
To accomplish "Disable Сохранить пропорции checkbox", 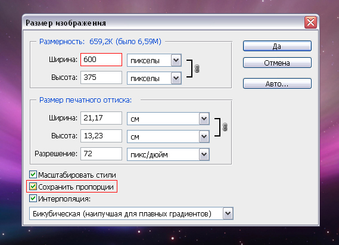I will (33, 187).
